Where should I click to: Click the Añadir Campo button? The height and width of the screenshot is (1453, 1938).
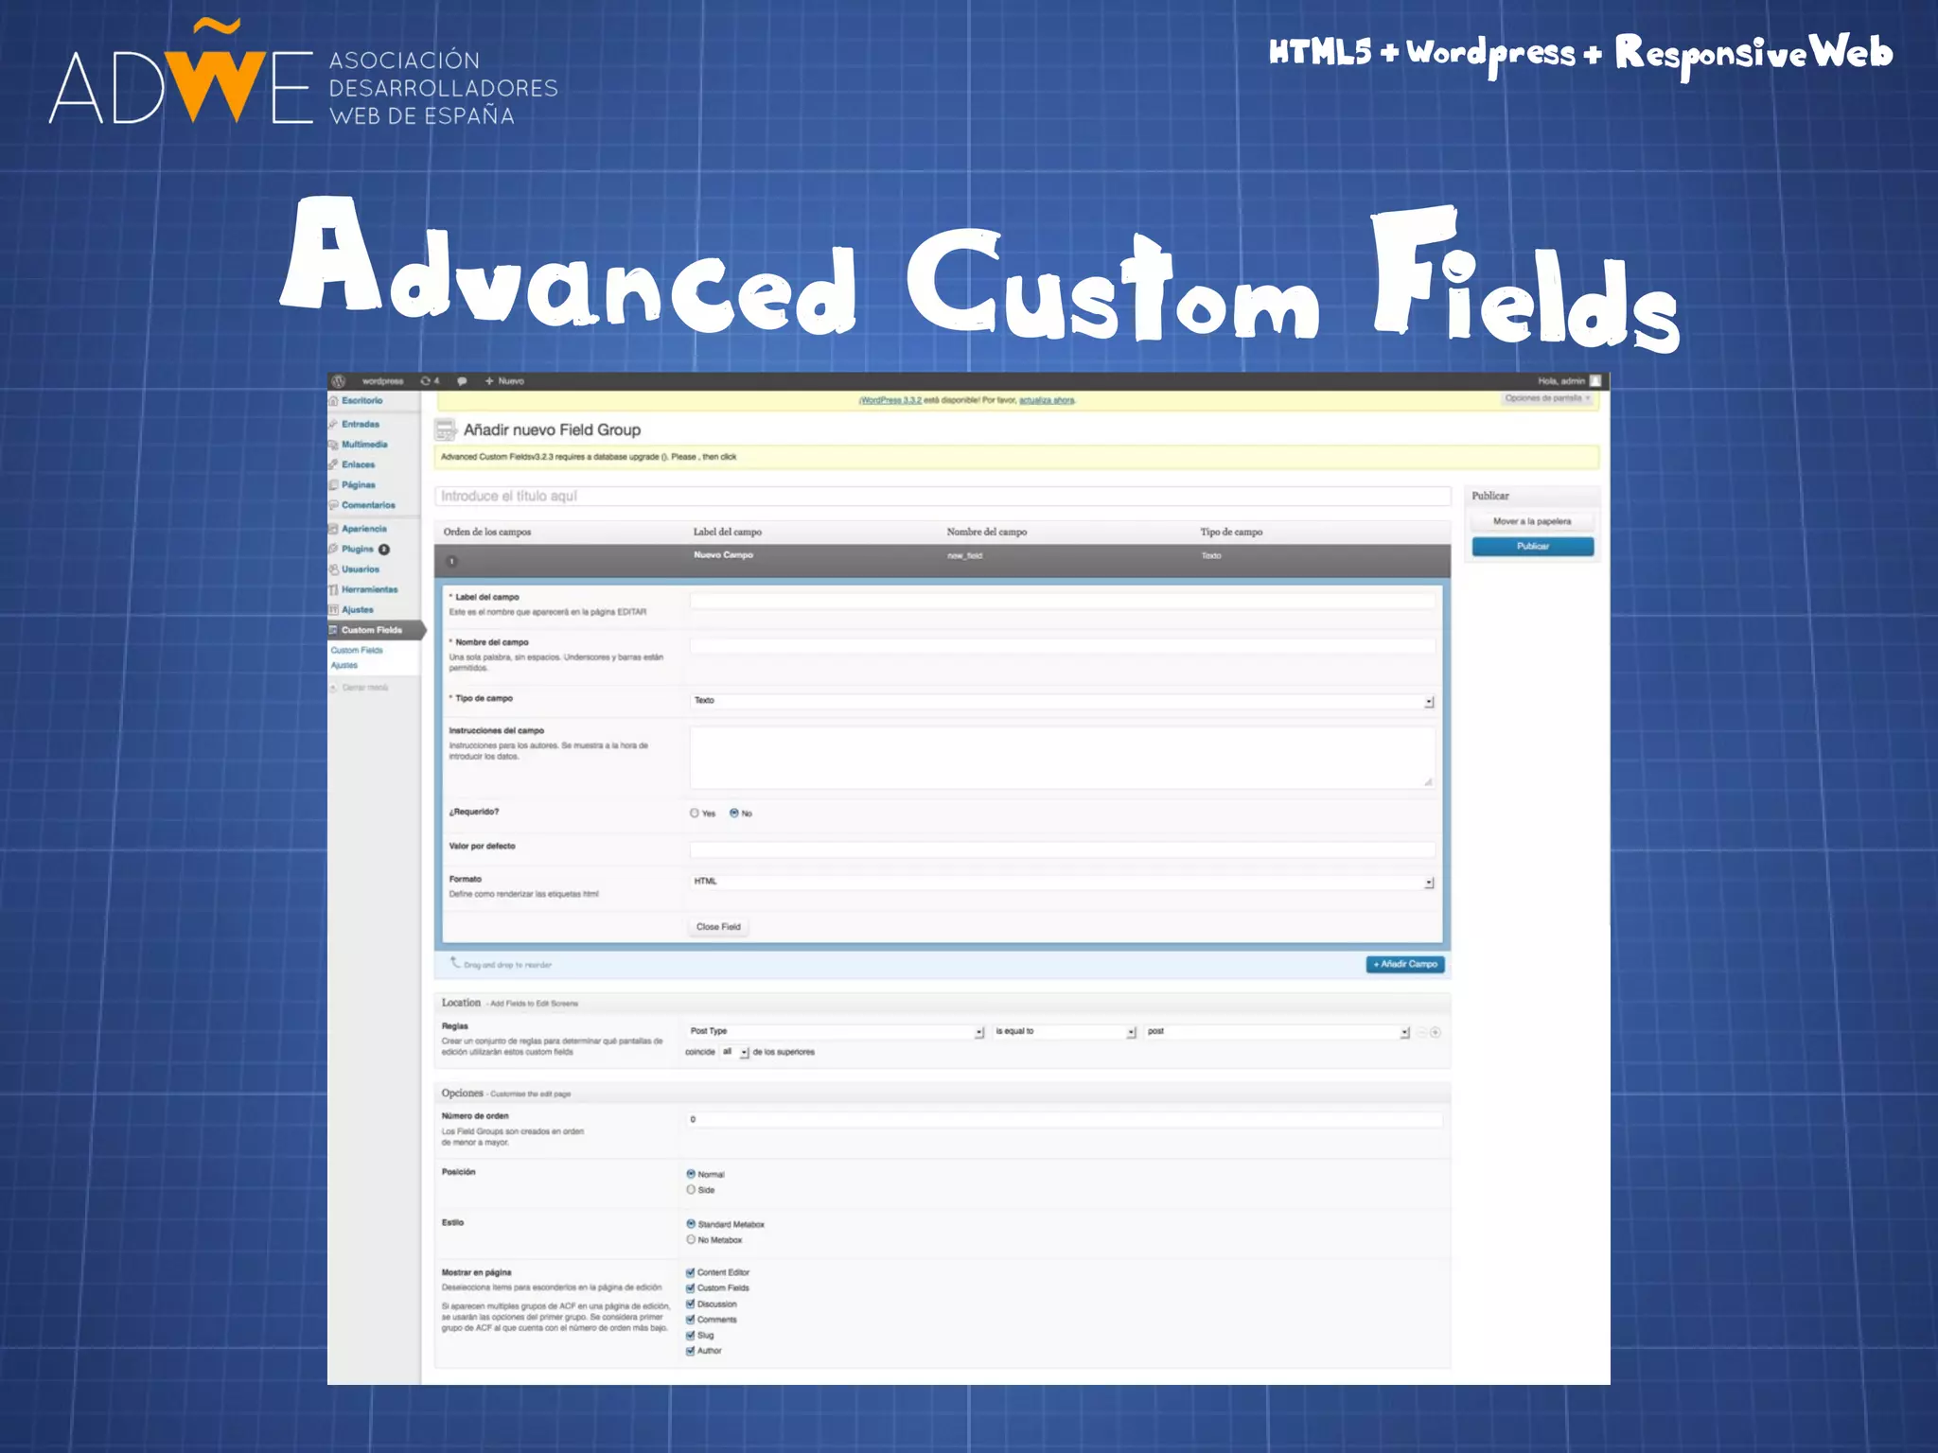(x=1405, y=965)
